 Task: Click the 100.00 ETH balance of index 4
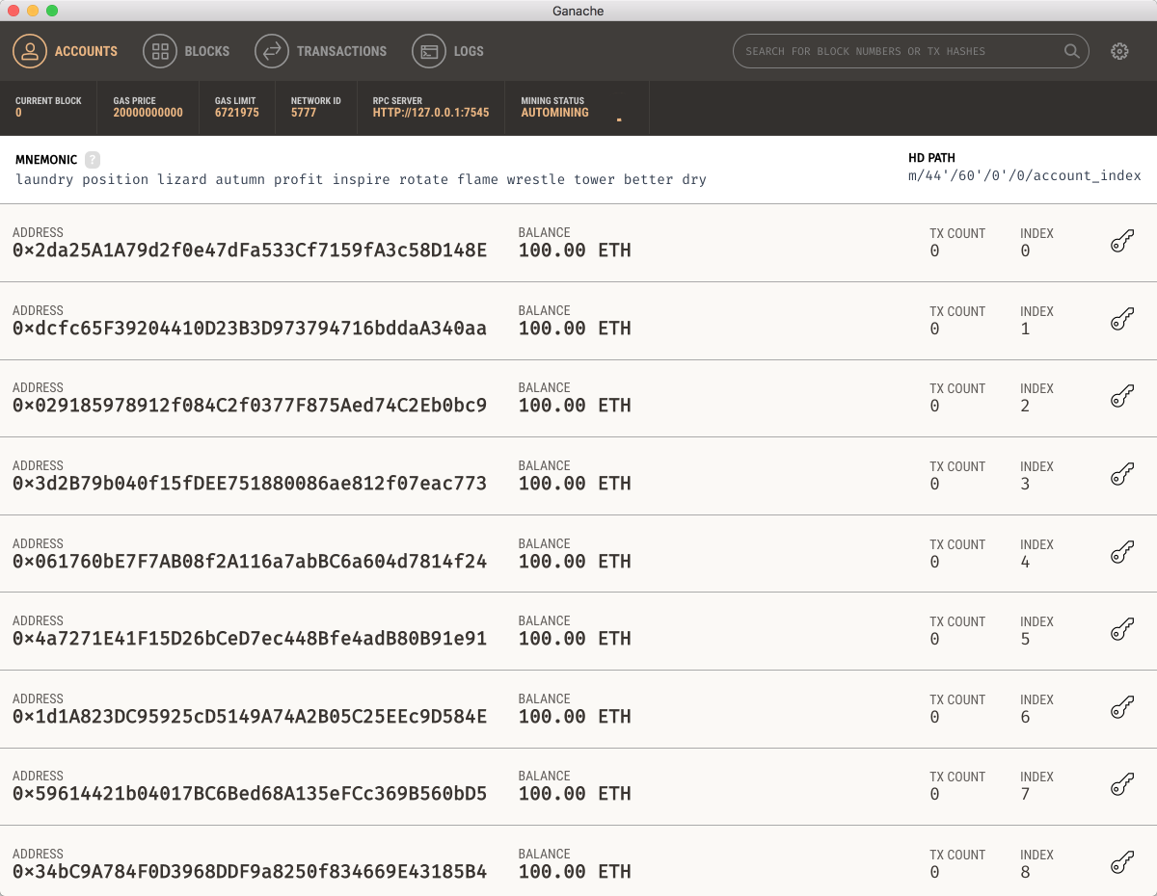click(575, 562)
